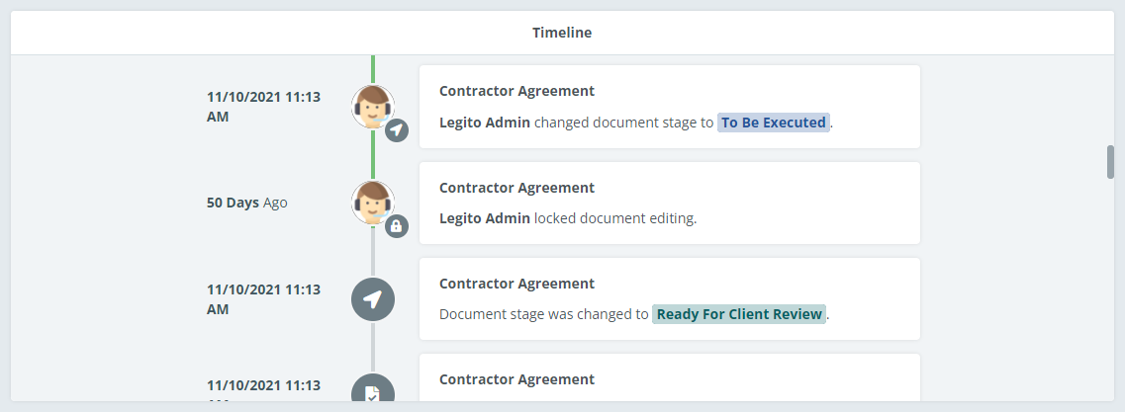Click the timeline vertical scrollbar thumb
This screenshot has width=1125, height=412.
[x=1110, y=162]
